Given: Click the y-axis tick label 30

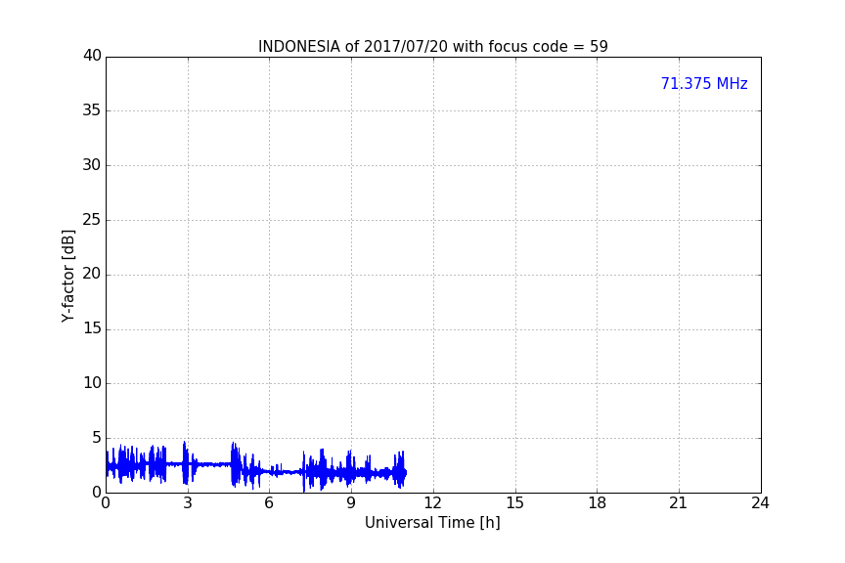Looking at the screenshot, I should click(92, 165).
